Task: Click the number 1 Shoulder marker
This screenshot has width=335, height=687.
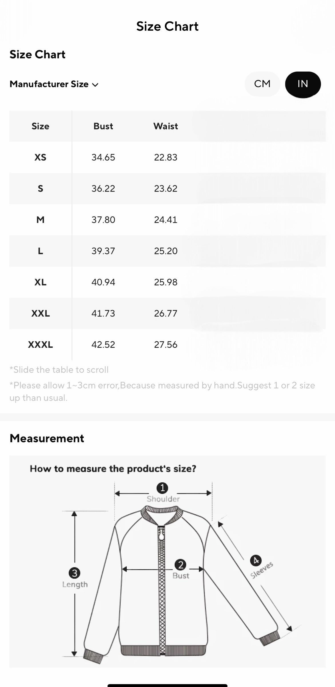Action: [162, 488]
